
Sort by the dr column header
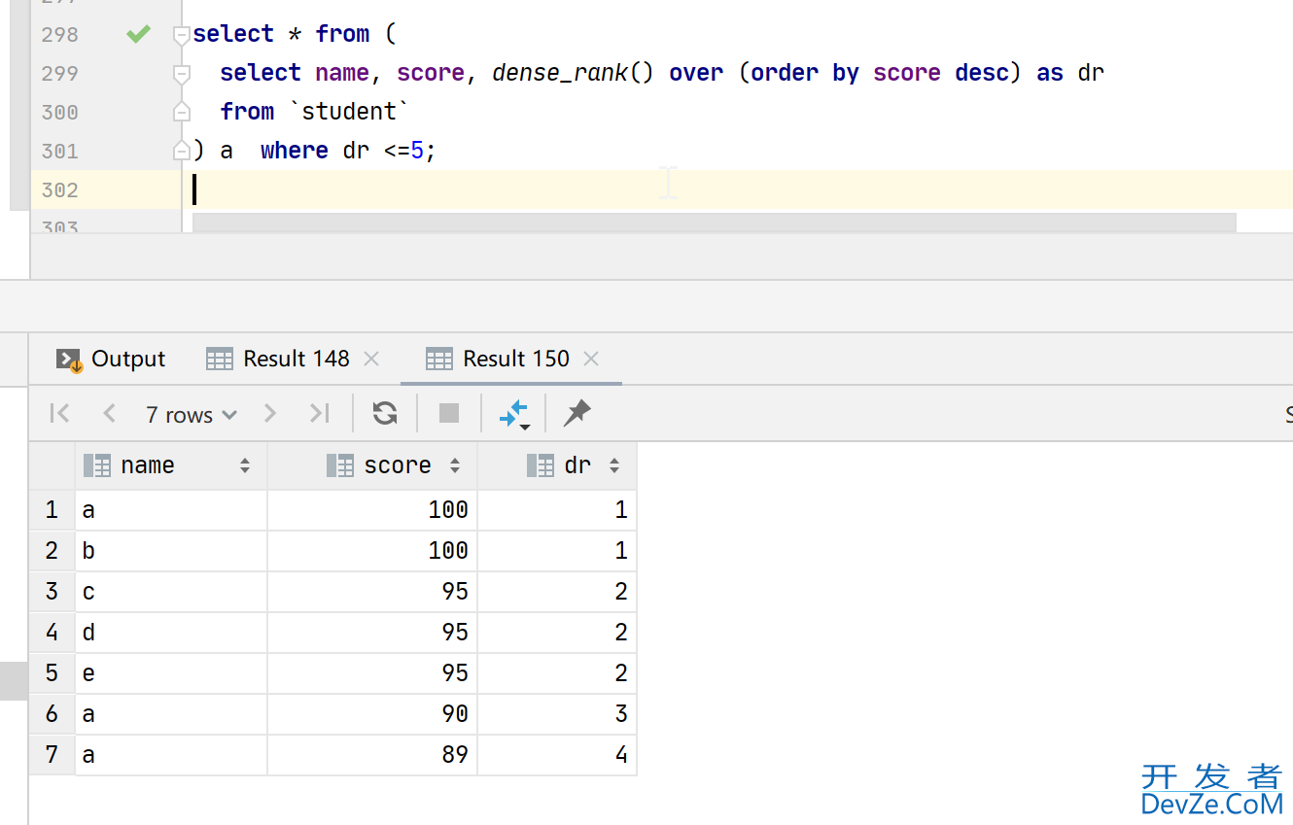pyautogui.click(x=557, y=466)
